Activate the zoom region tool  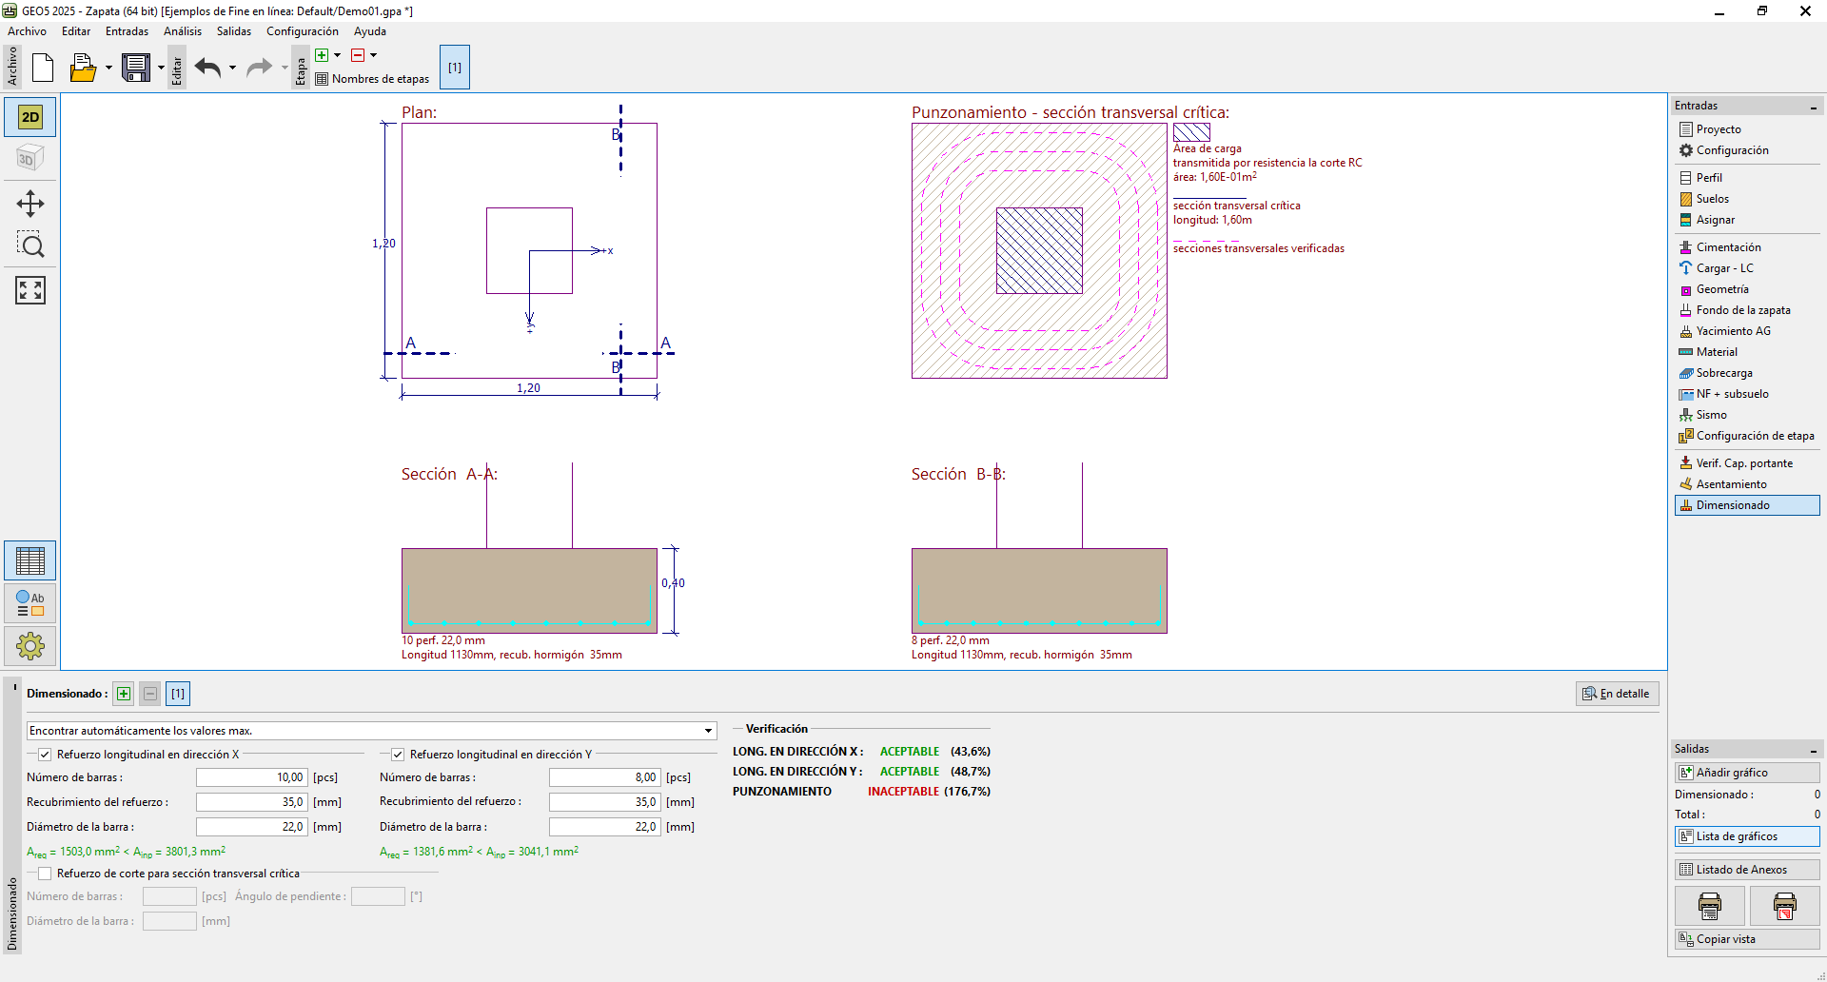[x=29, y=245]
